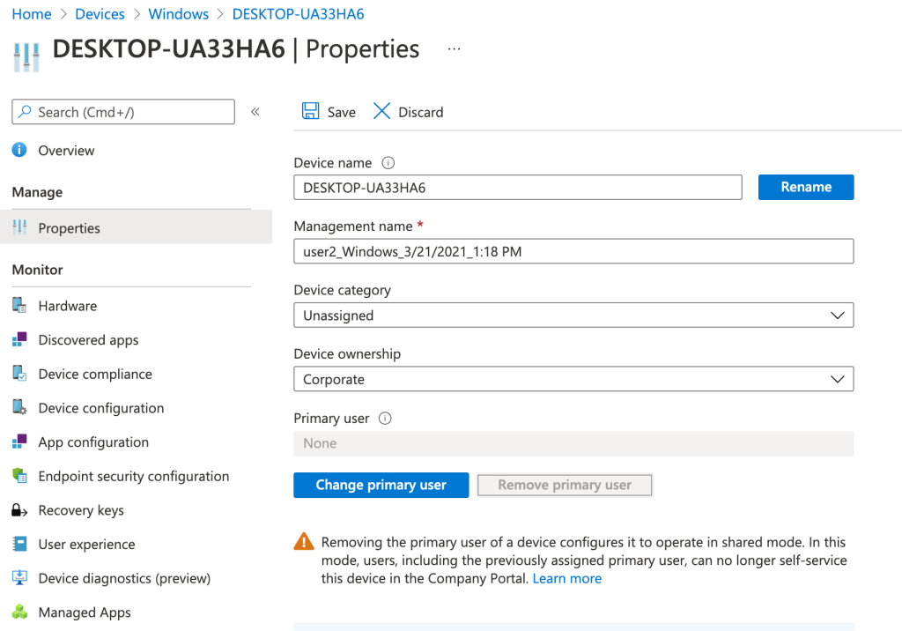The height and width of the screenshot is (631, 902).
Task: Click the Primary user info icon
Action: (x=384, y=419)
